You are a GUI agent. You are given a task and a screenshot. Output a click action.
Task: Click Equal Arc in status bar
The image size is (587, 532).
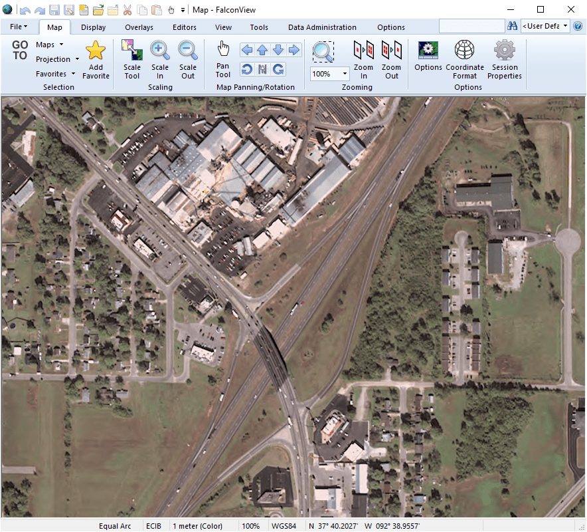click(115, 526)
